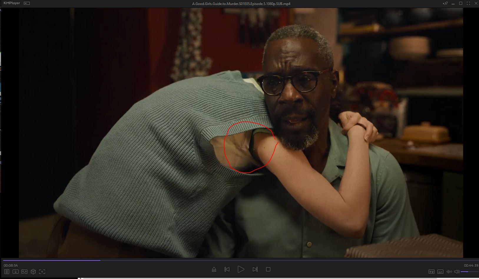479x279 pixels.
Task: Pin the player window on top
Action: 445,4
